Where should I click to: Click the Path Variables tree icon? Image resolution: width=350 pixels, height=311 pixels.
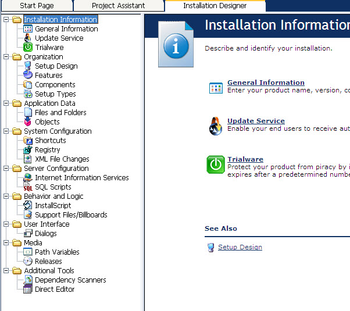pos(28,252)
